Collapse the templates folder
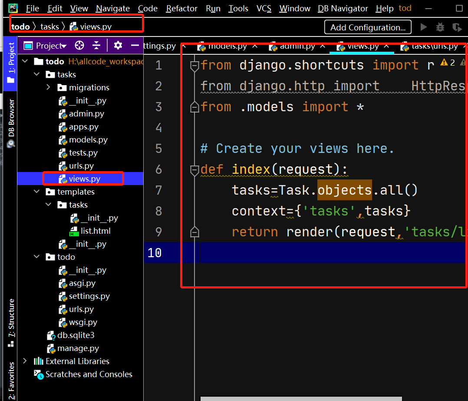 37,192
